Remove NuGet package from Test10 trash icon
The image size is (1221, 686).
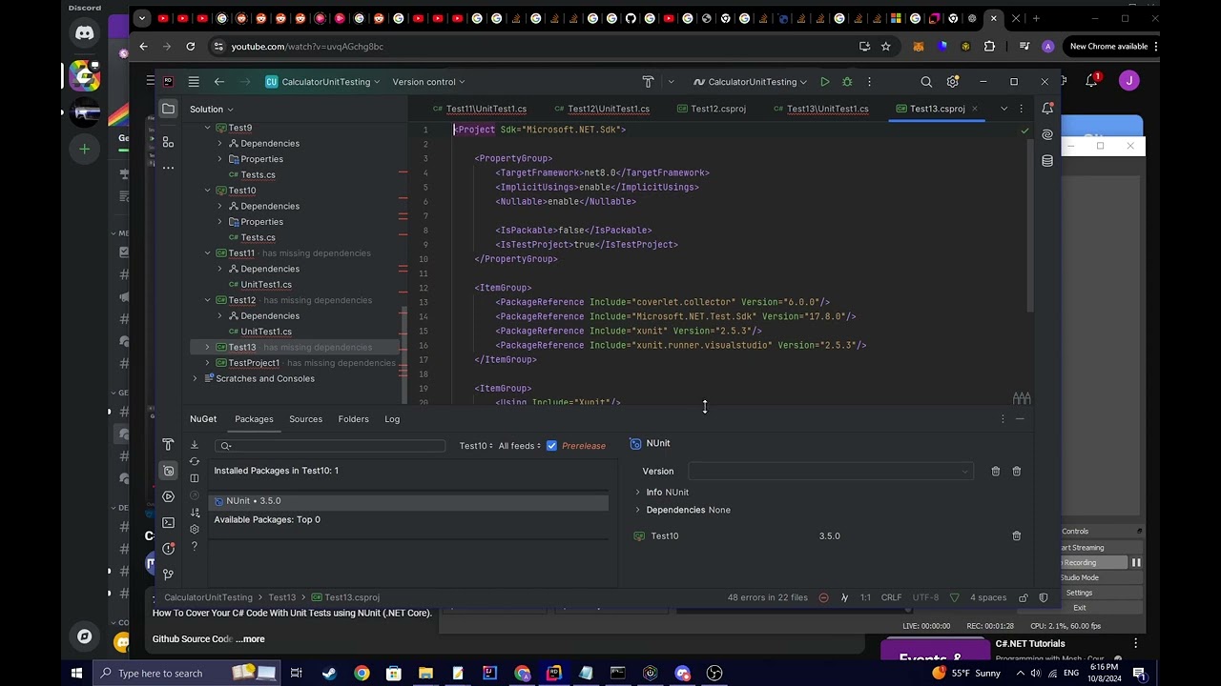(1016, 536)
